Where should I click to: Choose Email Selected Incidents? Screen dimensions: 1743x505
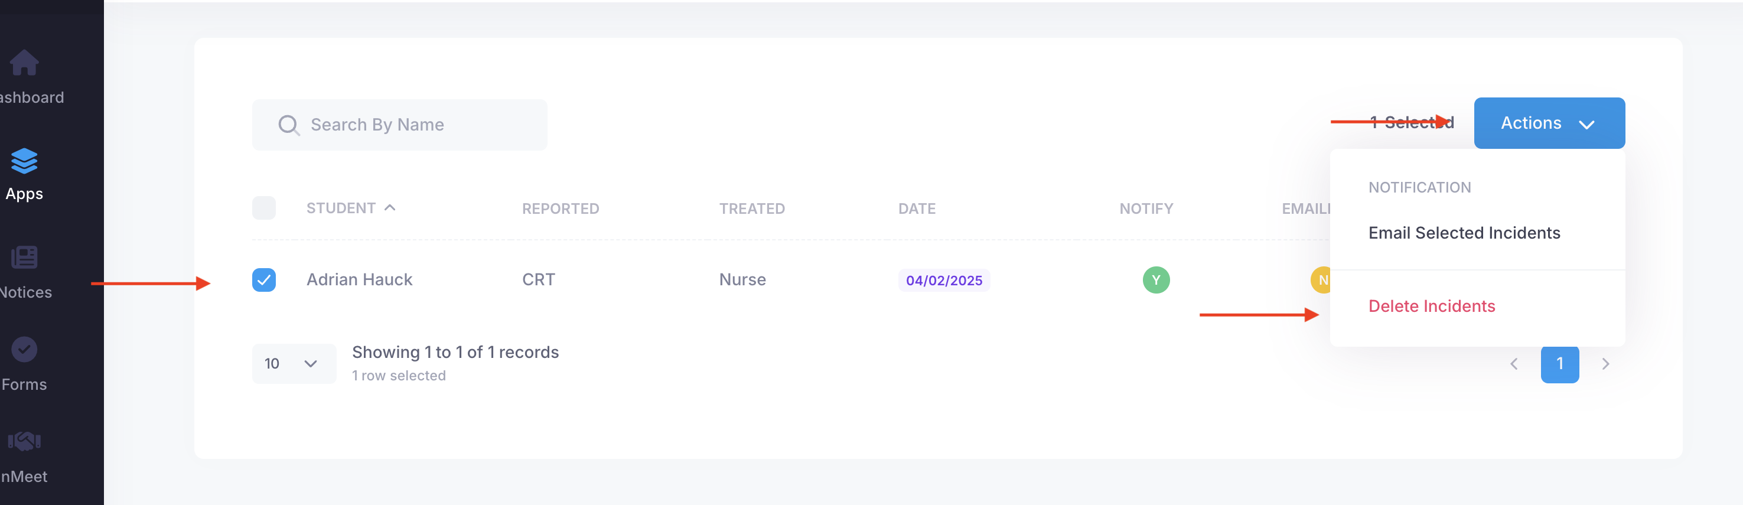click(x=1464, y=233)
